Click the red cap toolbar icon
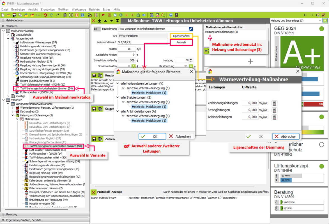This screenshot has height=224, width=329. coord(103,15)
